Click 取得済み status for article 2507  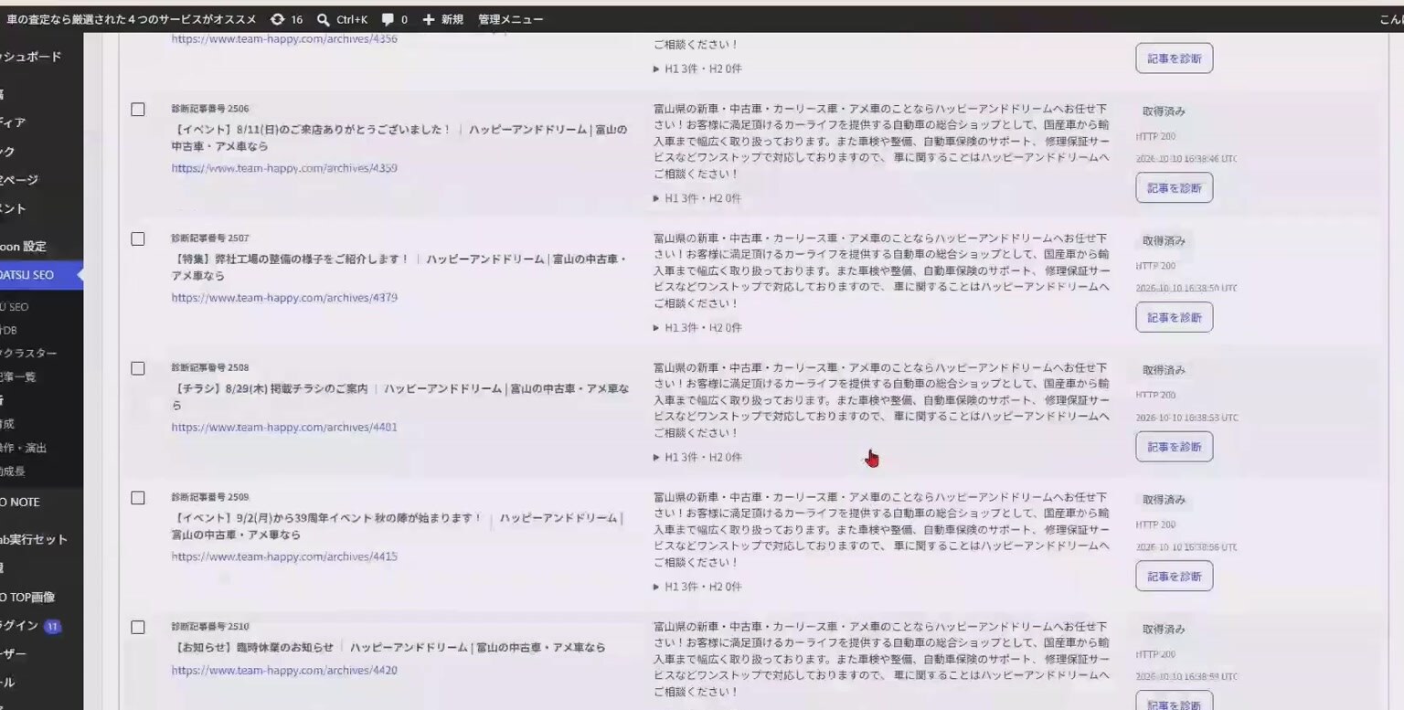pos(1164,241)
